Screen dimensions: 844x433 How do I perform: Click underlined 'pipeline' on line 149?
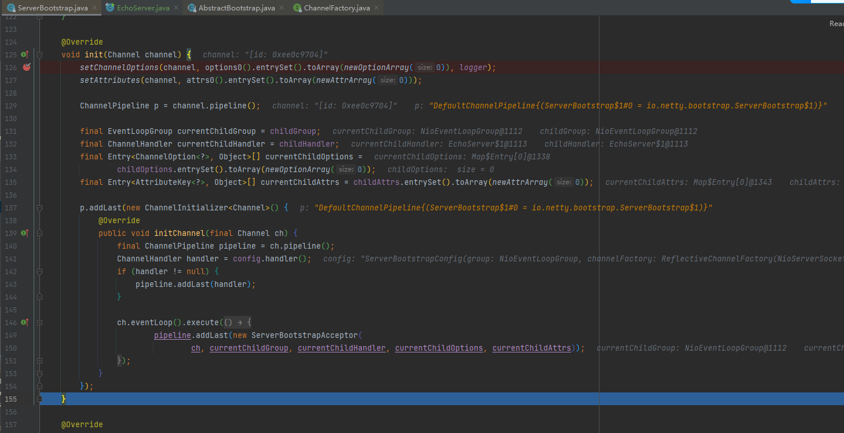pos(173,335)
